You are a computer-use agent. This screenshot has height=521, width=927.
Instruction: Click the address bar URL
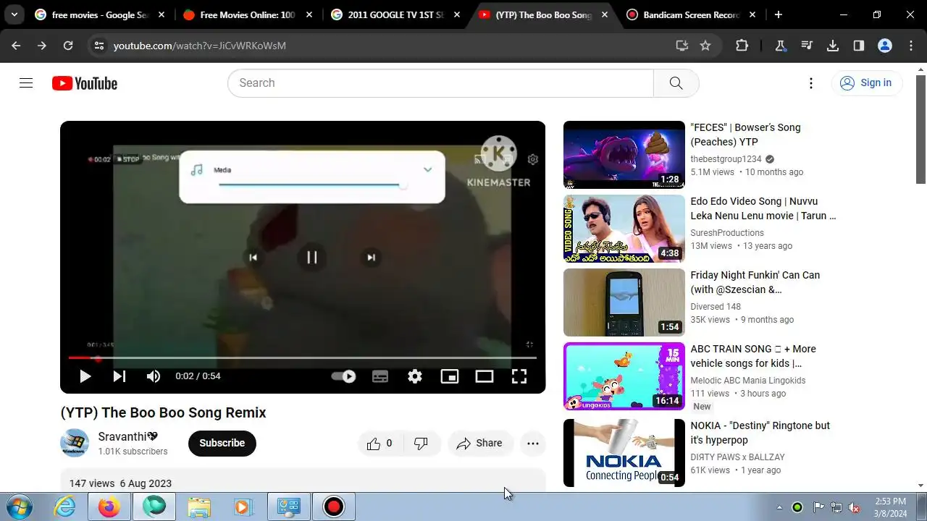200,46
